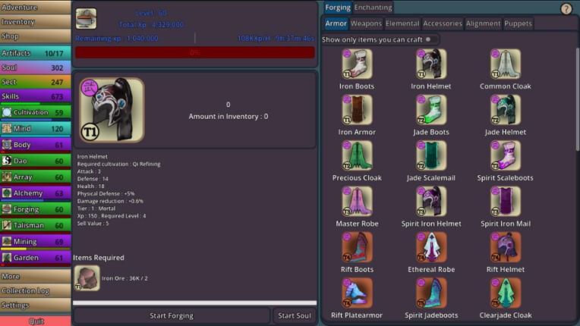This screenshot has height=326, width=580.
Task: Switch to the Enchanting tab
Action: pyautogui.click(x=374, y=8)
